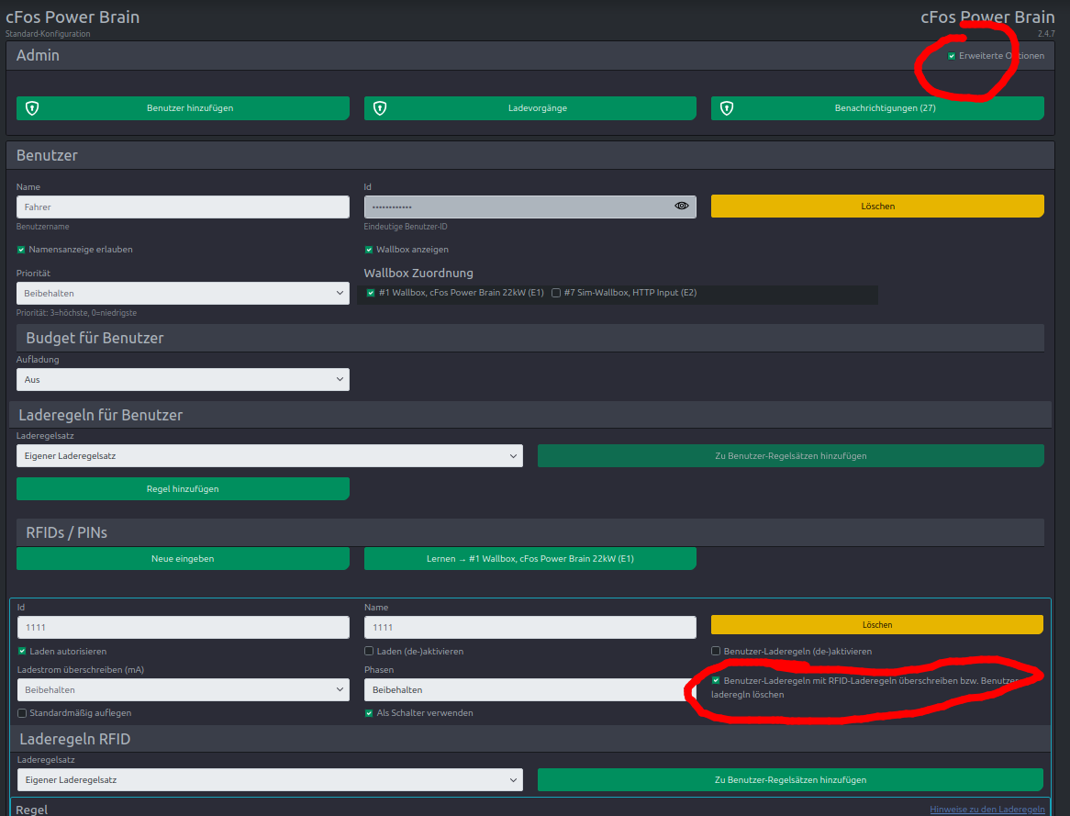Click the cFos Power Brain title at top left

click(x=72, y=17)
